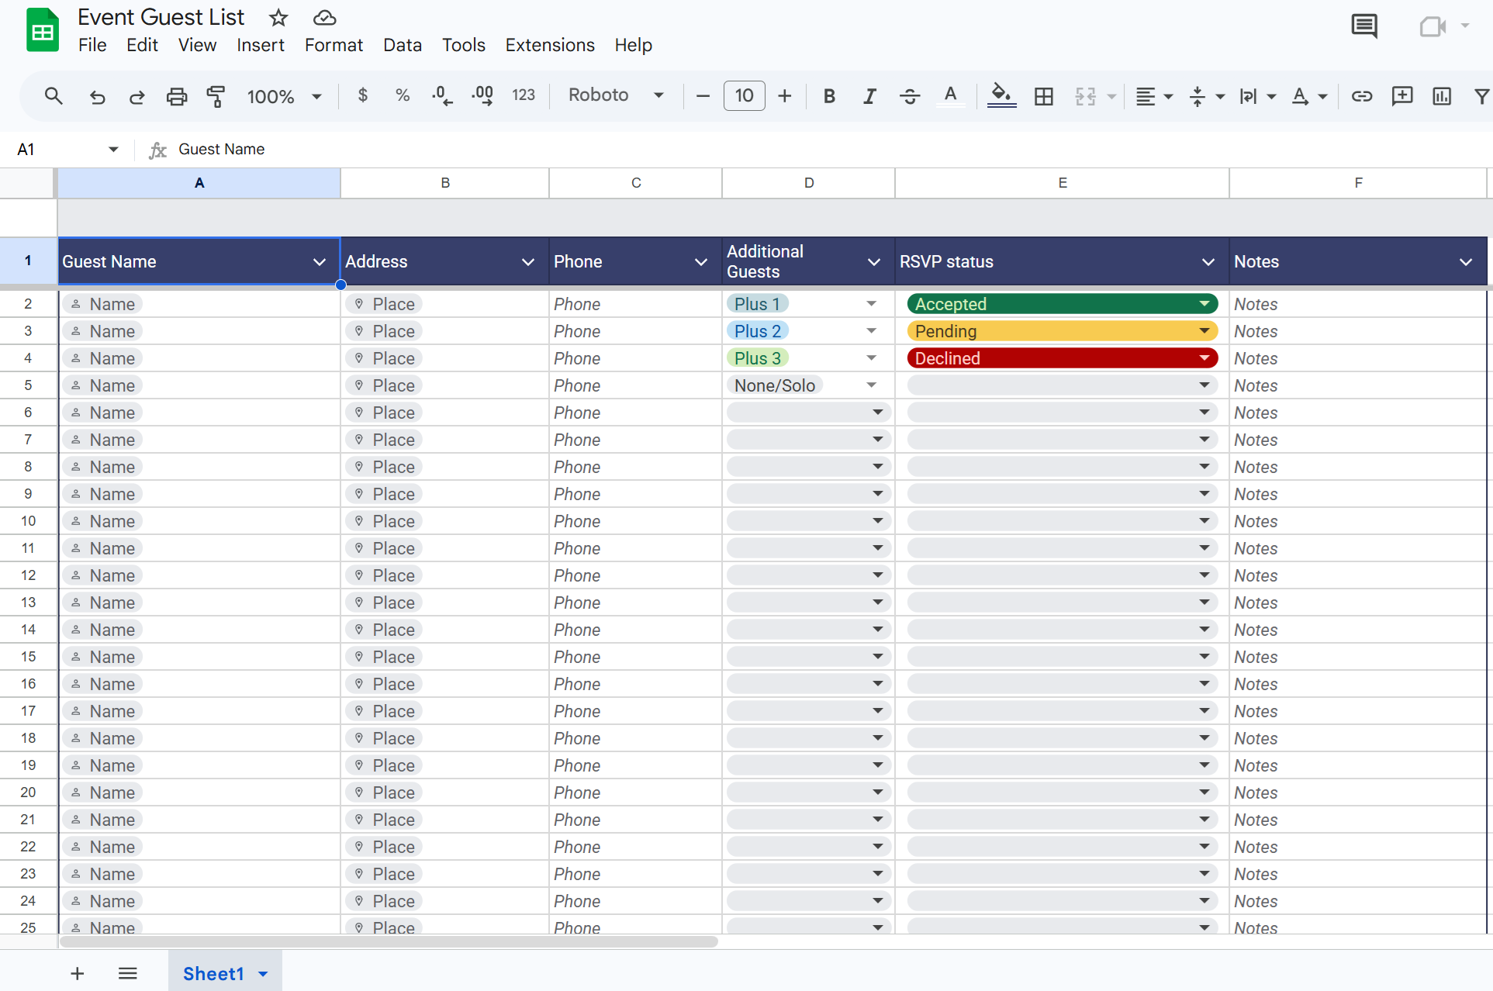1493x991 pixels.
Task: Open Google Sheets home icon
Action: pos(43,30)
